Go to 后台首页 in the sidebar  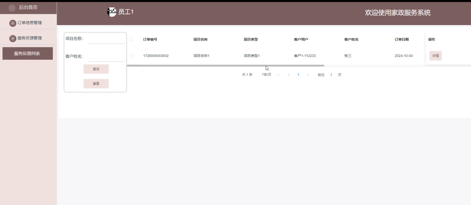pyautogui.click(x=28, y=8)
